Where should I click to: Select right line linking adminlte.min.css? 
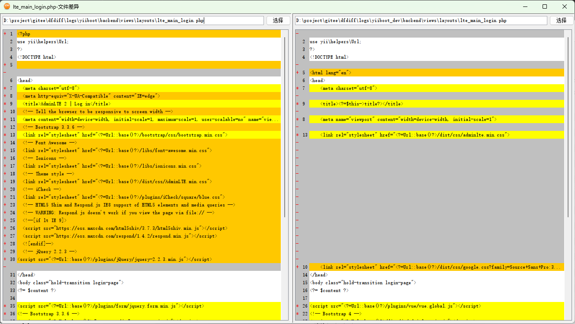pos(437,135)
